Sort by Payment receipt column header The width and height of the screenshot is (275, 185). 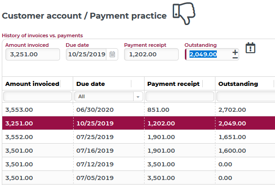tap(173, 84)
